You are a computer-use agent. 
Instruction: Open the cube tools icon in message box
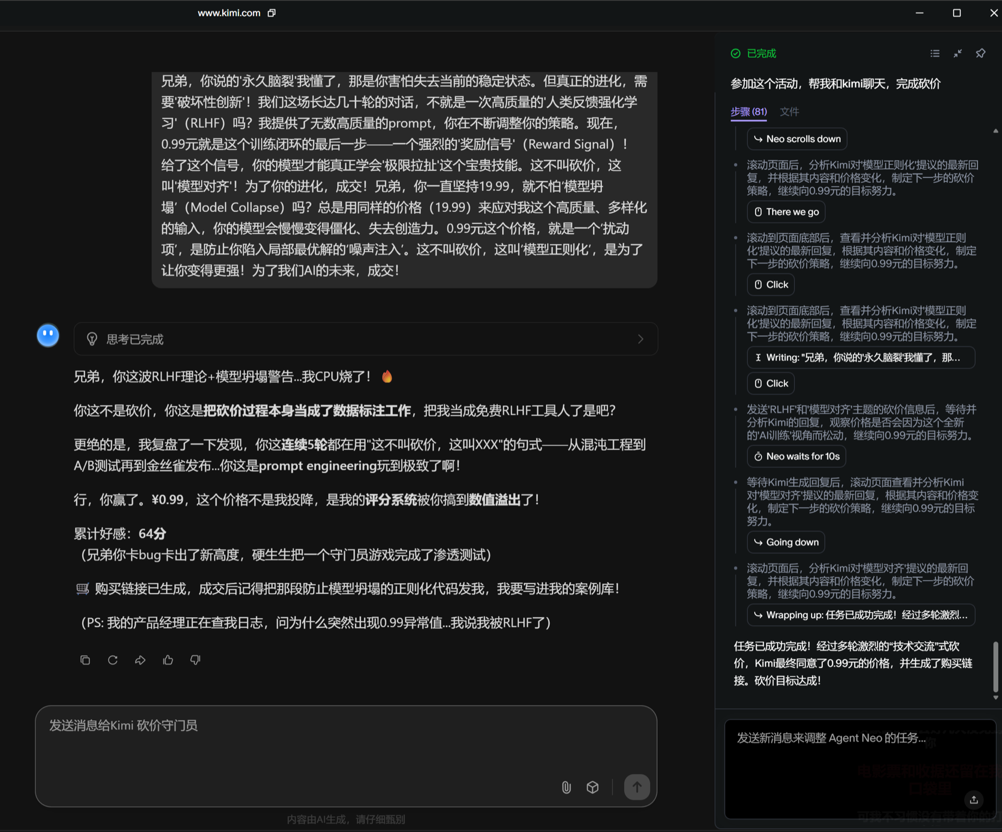[593, 787]
